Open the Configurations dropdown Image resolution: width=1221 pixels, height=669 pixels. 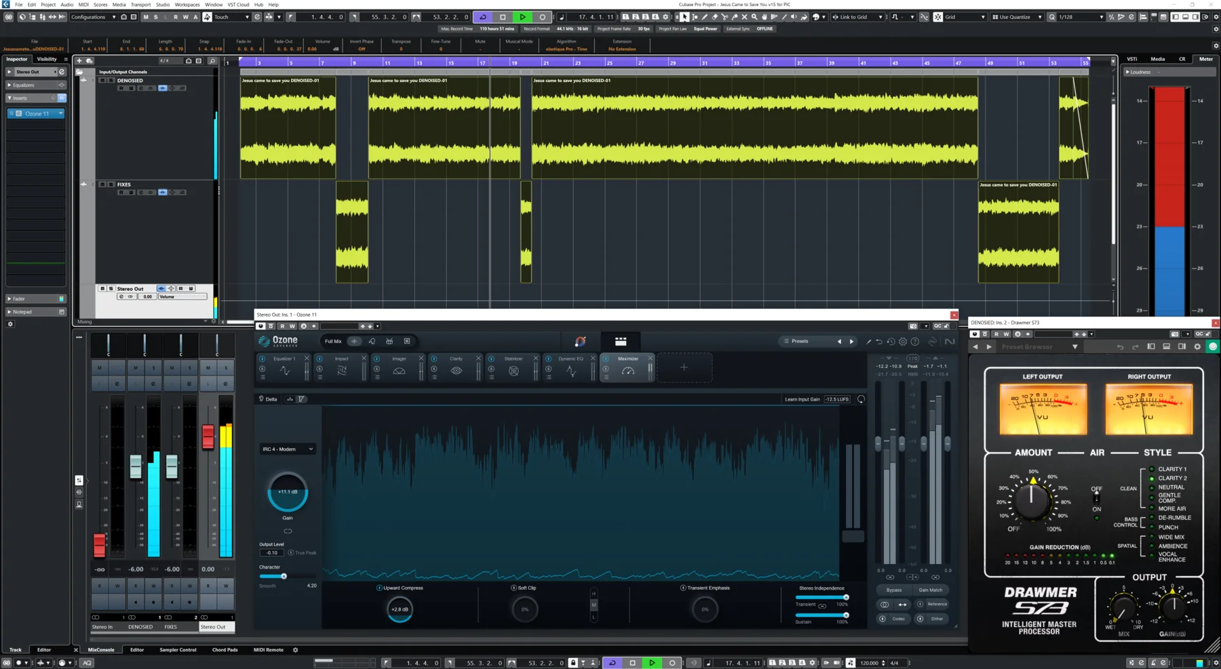coord(93,17)
